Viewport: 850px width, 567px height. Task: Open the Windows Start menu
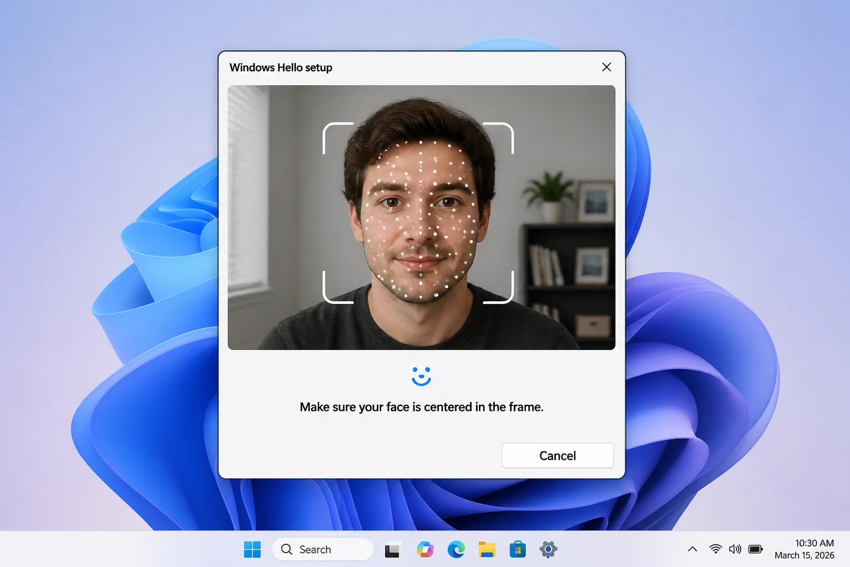click(252, 549)
